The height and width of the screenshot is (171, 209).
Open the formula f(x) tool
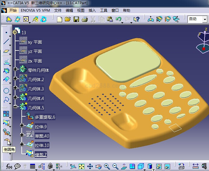point(8,166)
